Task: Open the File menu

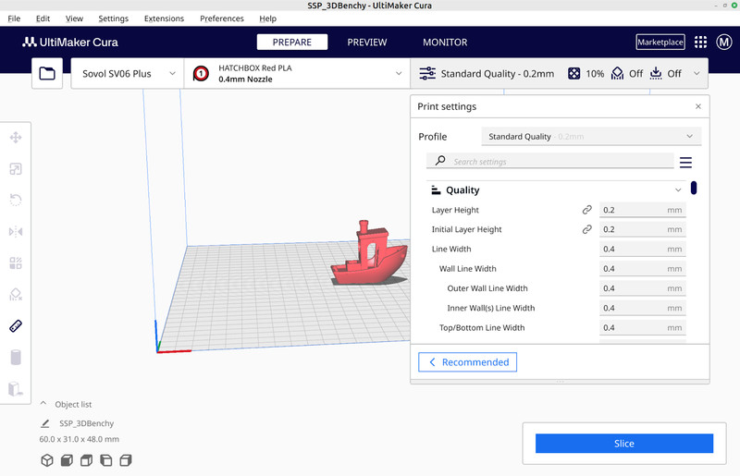Action: point(14,18)
